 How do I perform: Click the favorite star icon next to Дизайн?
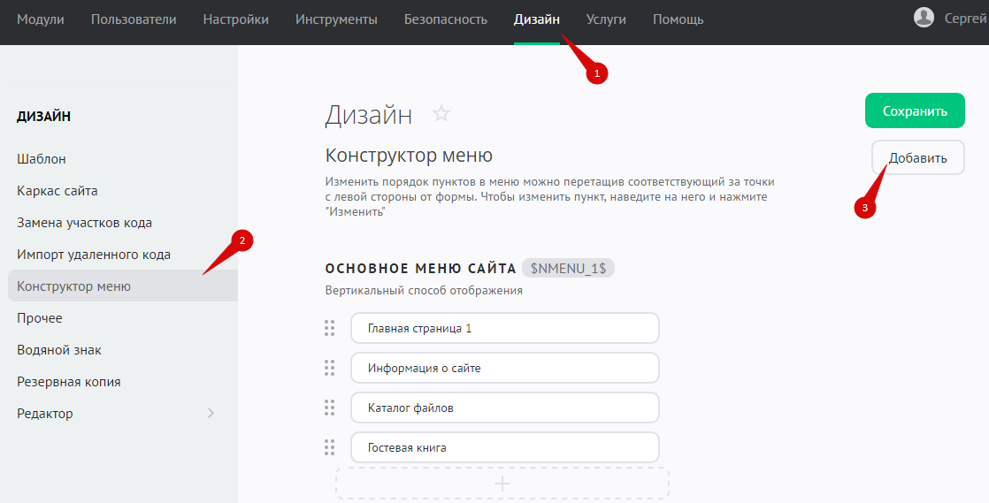(441, 113)
